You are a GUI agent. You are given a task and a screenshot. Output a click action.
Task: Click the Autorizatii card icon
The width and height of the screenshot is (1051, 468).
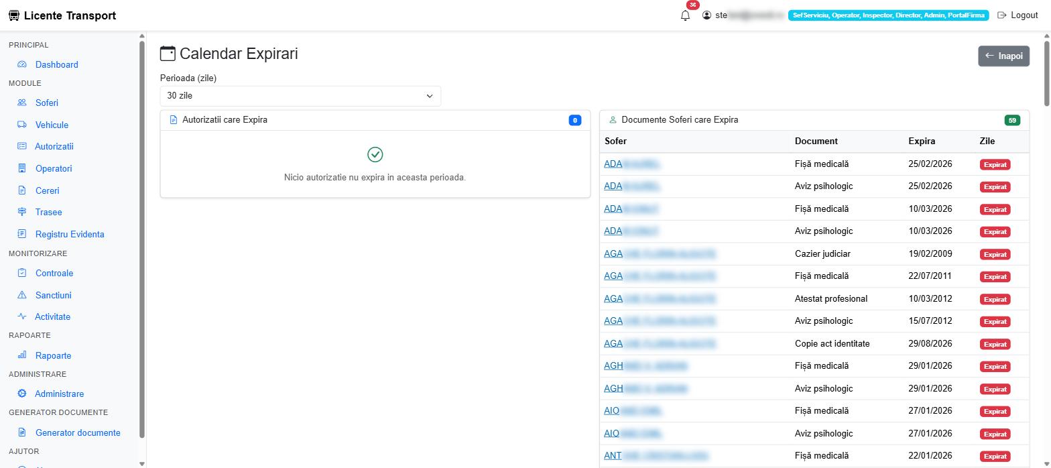[22, 146]
